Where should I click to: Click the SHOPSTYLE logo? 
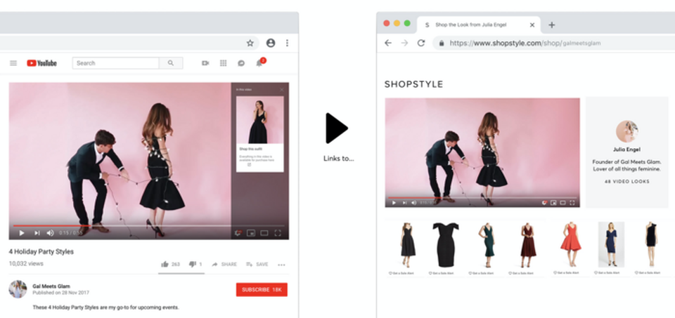(x=413, y=84)
